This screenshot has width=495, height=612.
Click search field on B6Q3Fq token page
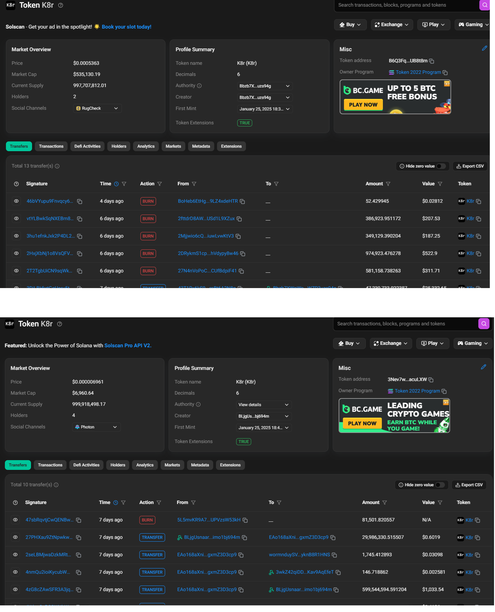pos(406,5)
